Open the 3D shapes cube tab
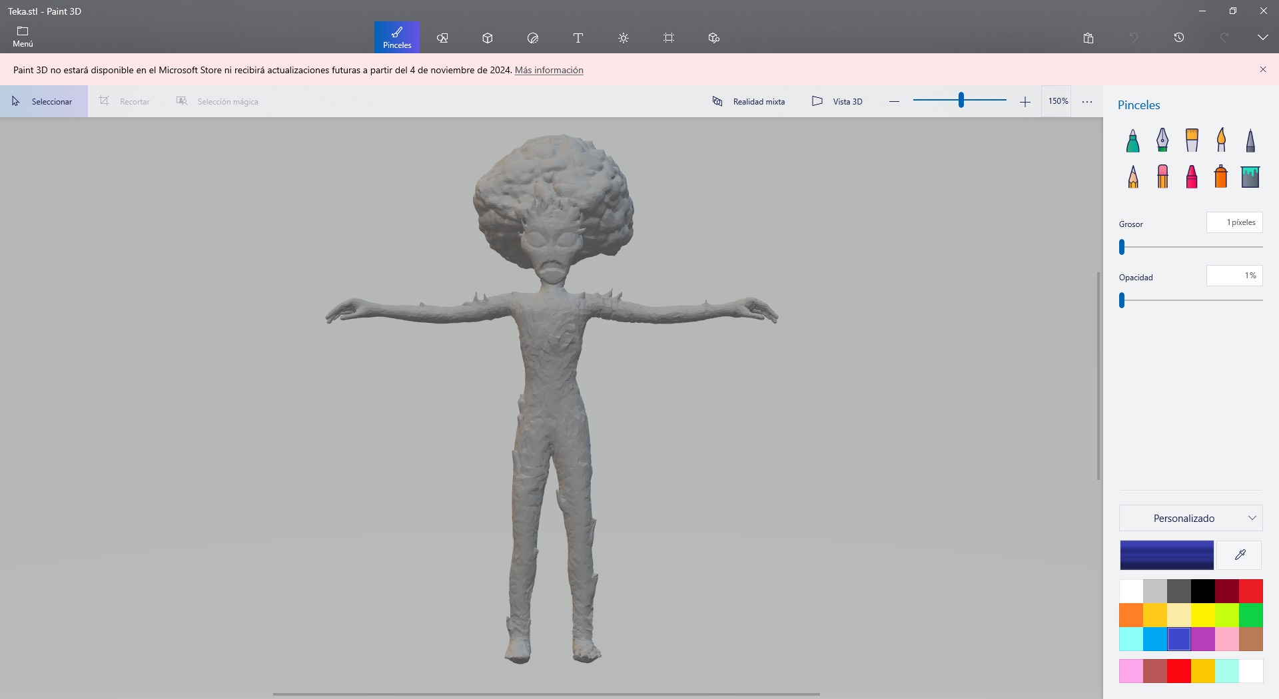Screen dimensions: 1279x699 point(488,38)
